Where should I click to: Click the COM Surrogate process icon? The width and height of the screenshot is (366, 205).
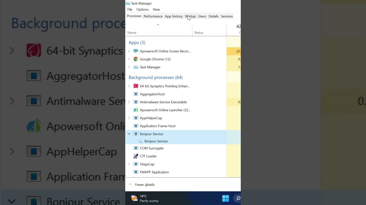[136, 148]
